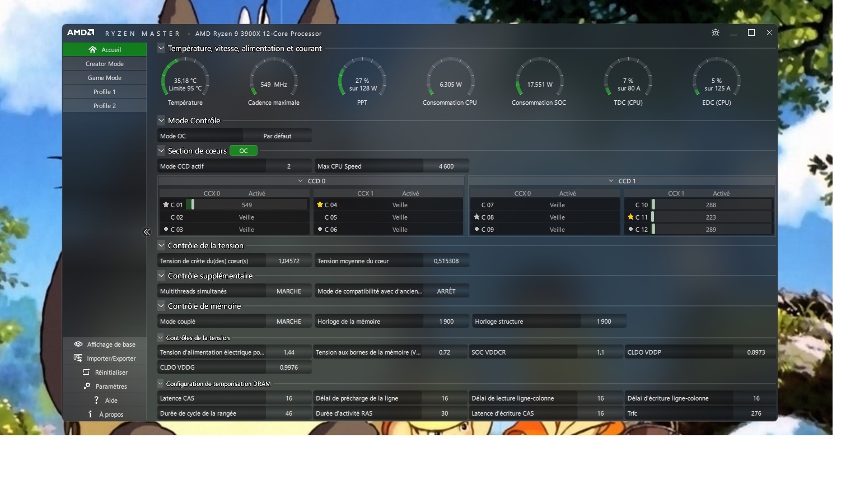Toggle the green OC switch
This screenshot has height=484, width=860.
click(x=243, y=151)
